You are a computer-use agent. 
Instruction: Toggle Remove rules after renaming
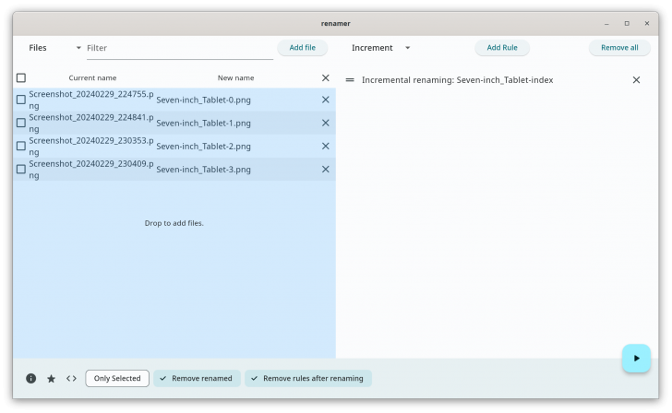click(308, 378)
